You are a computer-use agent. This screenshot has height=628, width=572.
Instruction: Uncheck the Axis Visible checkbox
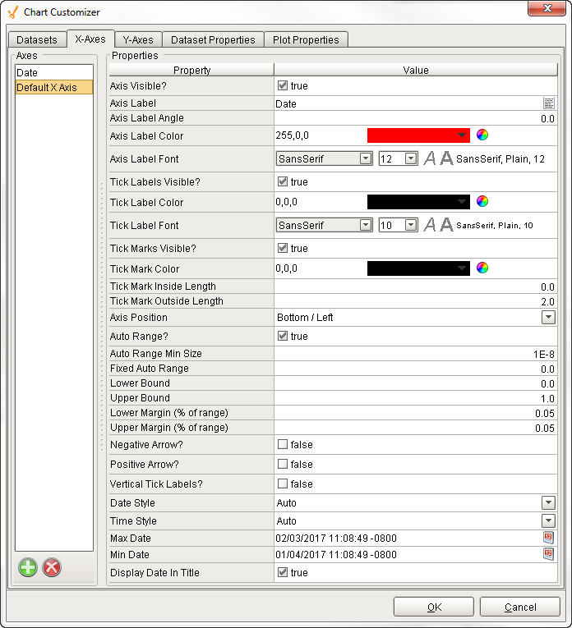click(283, 85)
